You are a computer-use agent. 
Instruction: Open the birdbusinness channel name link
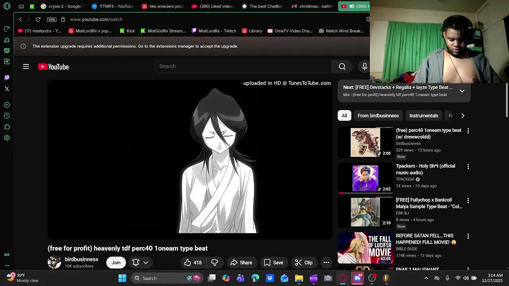tap(82, 259)
